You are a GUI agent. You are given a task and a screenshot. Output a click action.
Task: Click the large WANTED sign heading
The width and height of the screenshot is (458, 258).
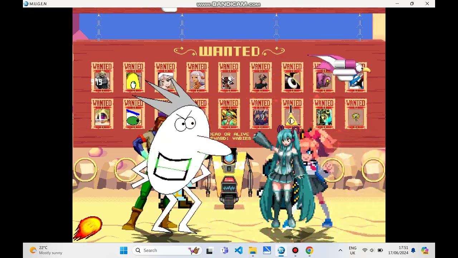[x=229, y=51]
